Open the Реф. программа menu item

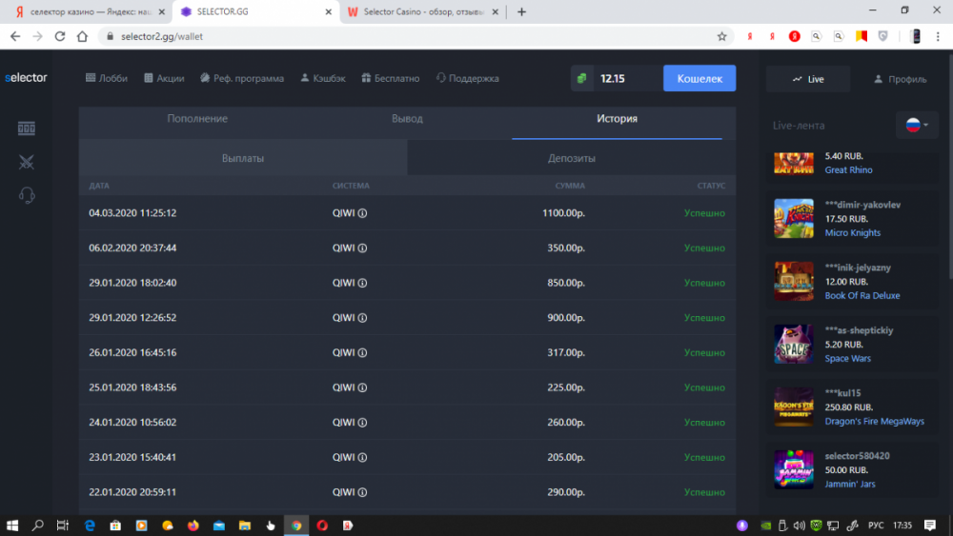pos(242,78)
